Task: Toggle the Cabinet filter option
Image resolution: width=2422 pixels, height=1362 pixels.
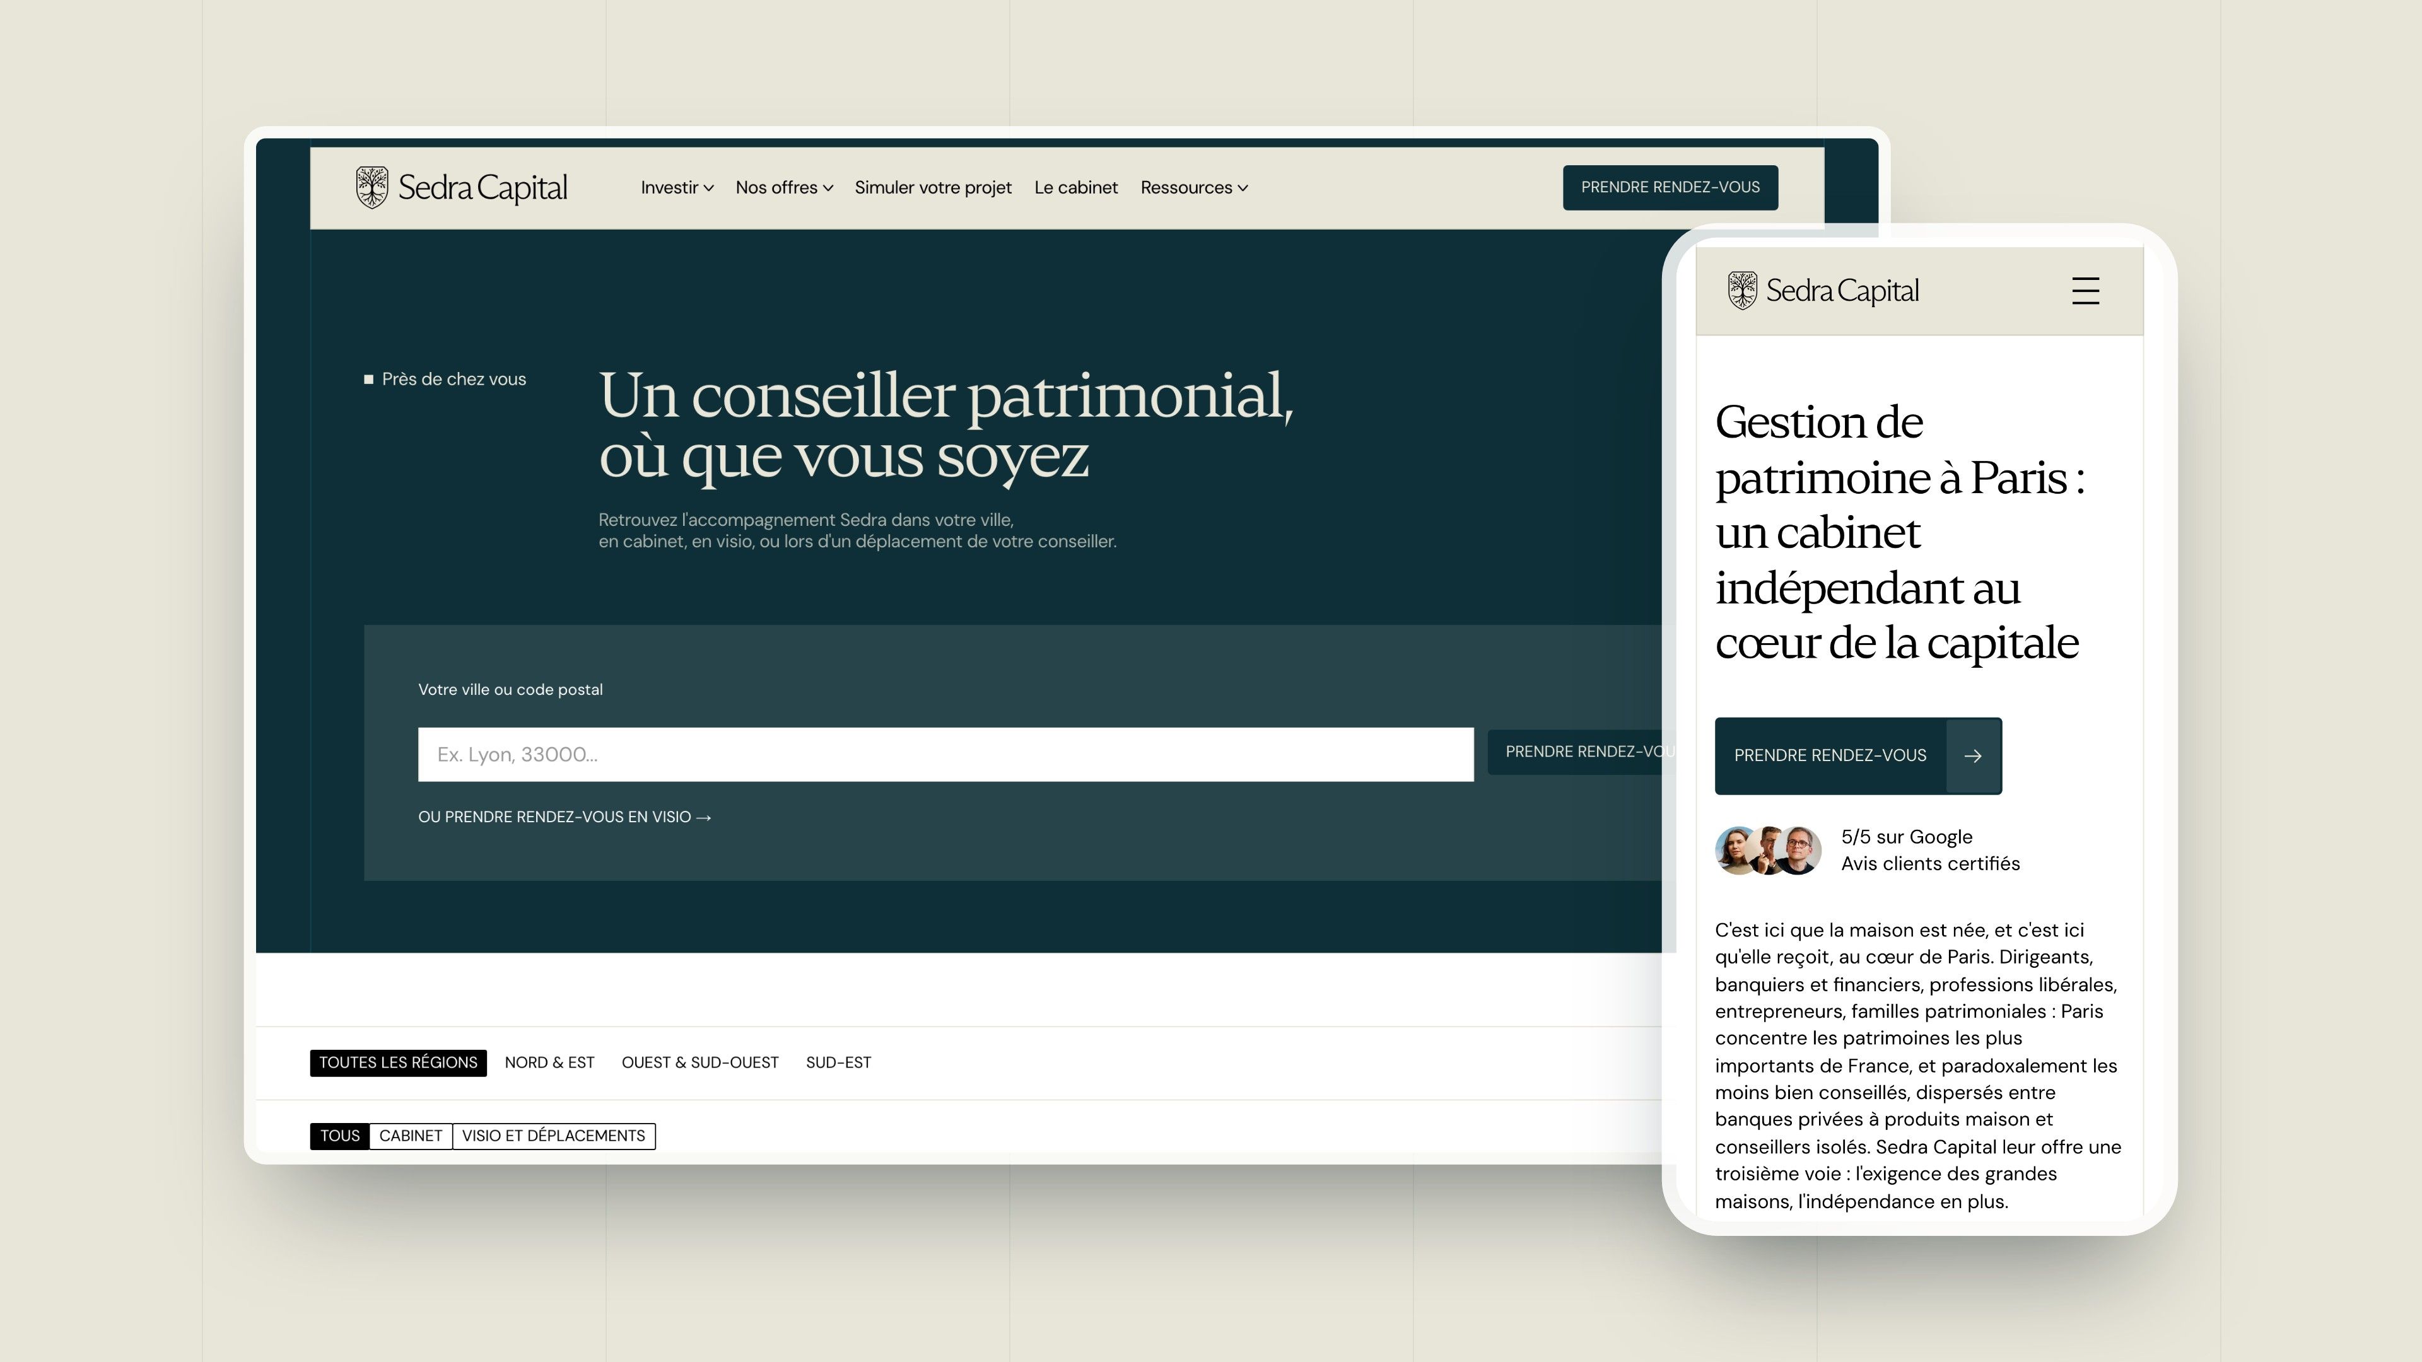Action: [x=410, y=1136]
